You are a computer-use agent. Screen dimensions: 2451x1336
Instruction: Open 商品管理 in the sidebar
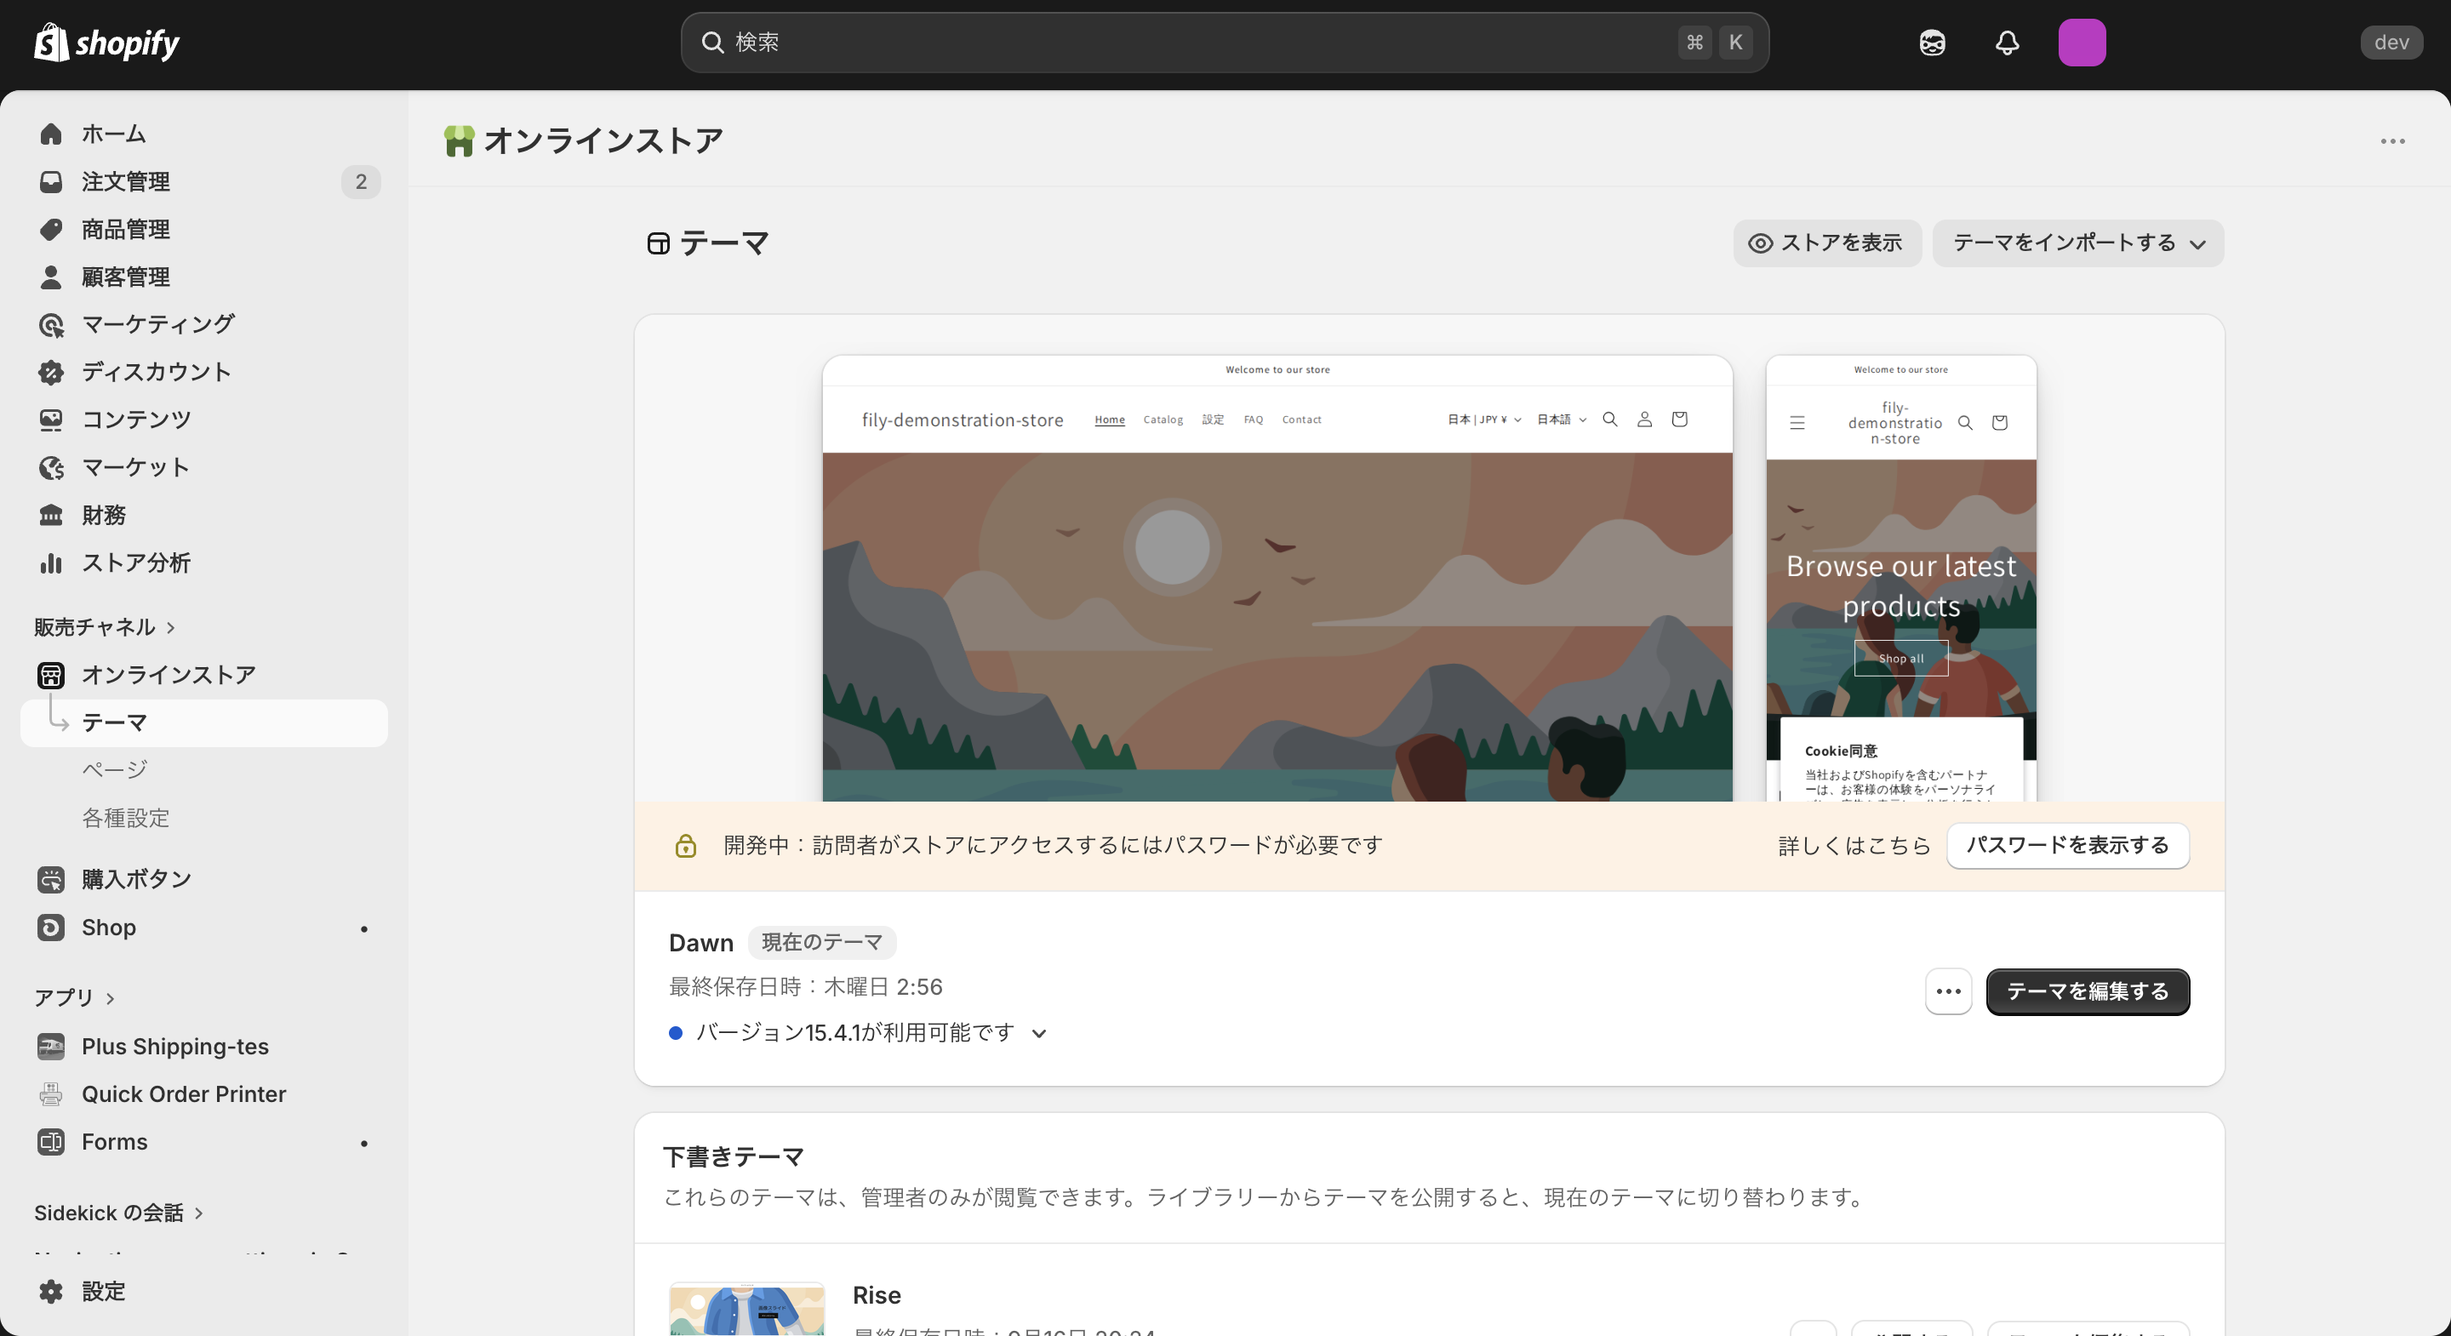coord(124,228)
